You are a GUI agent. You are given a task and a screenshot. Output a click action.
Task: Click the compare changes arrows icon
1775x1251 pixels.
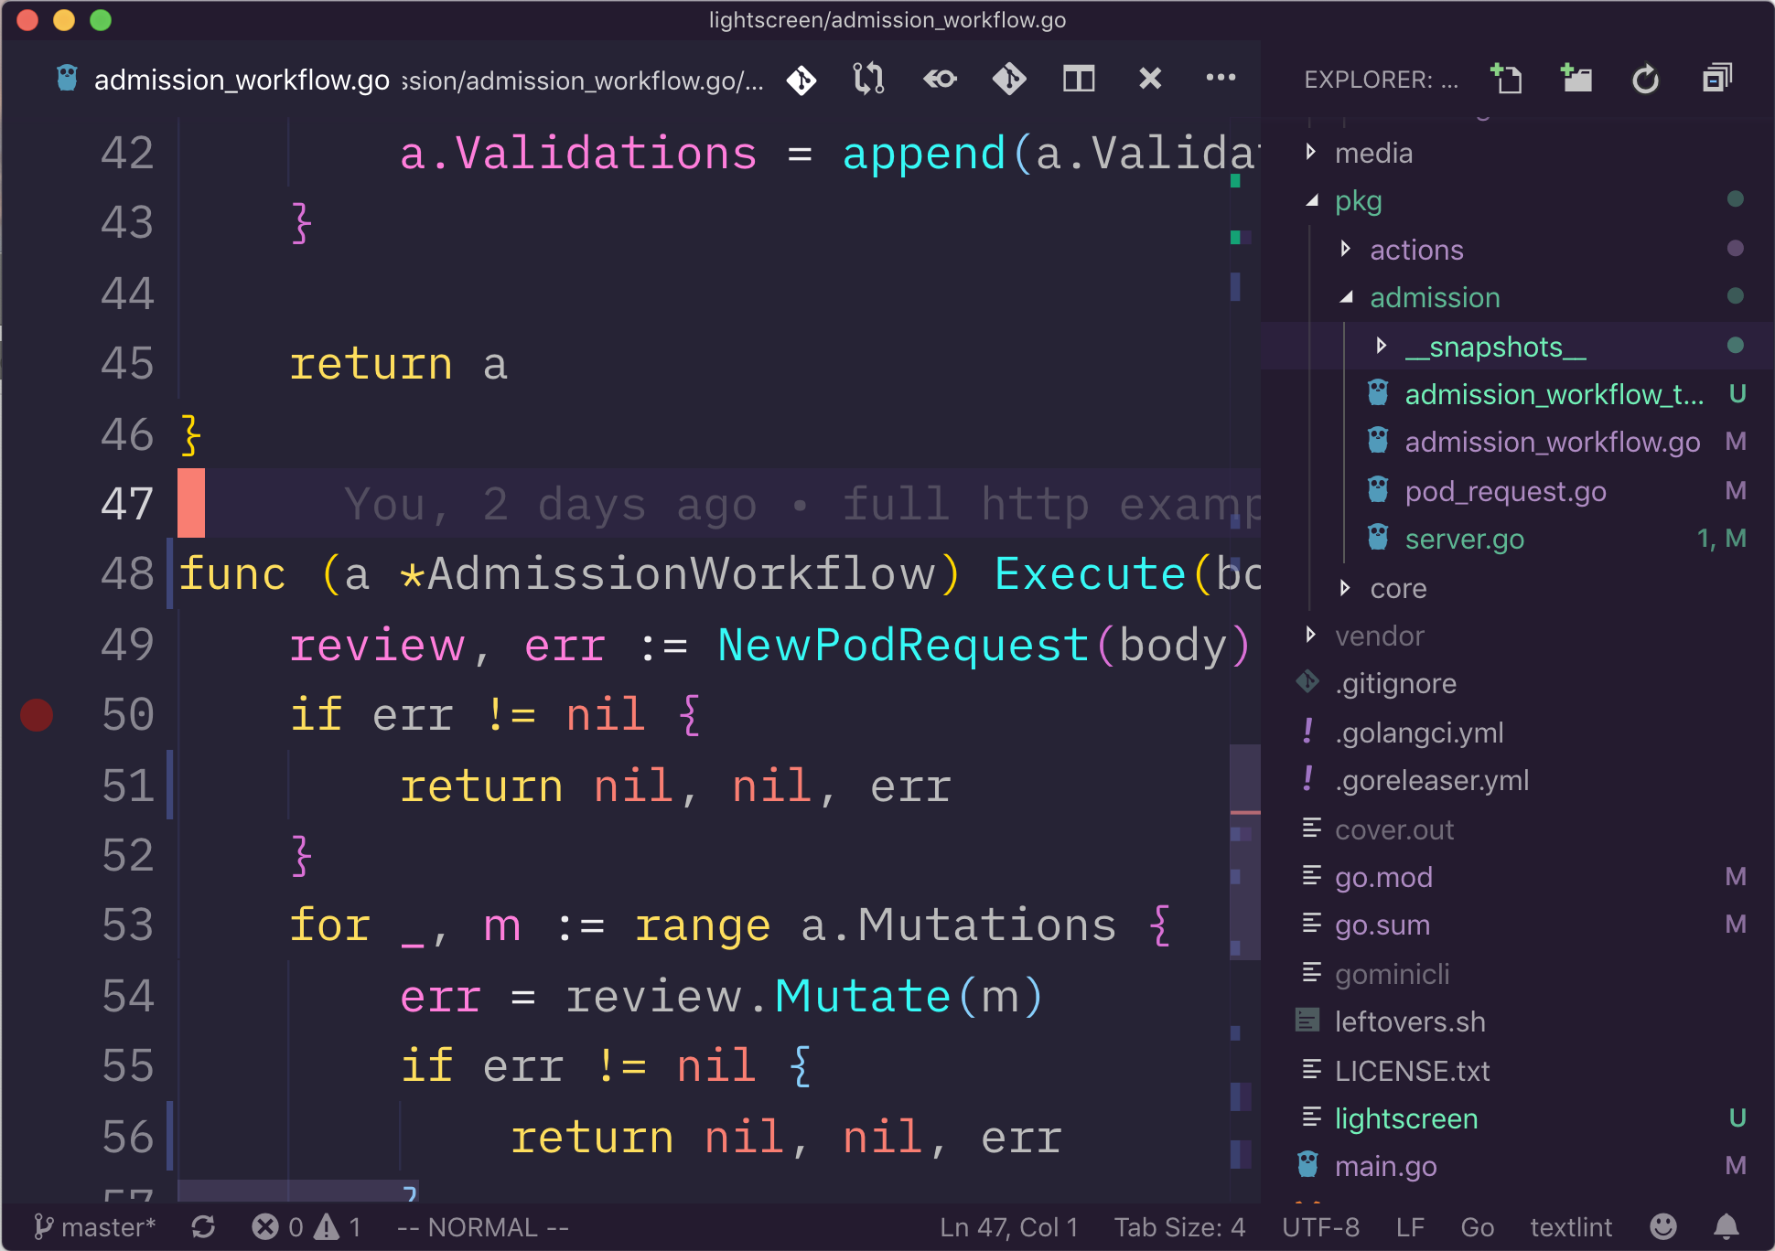tap(868, 80)
